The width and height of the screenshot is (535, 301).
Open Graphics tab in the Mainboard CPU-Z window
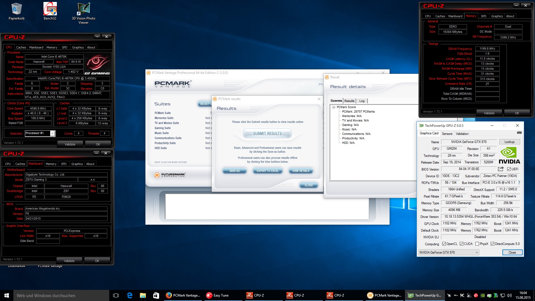pos(77,164)
